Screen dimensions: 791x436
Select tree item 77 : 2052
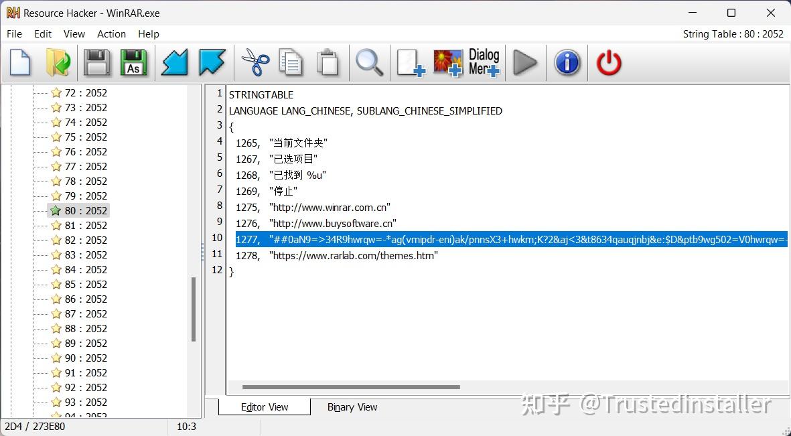coord(86,166)
